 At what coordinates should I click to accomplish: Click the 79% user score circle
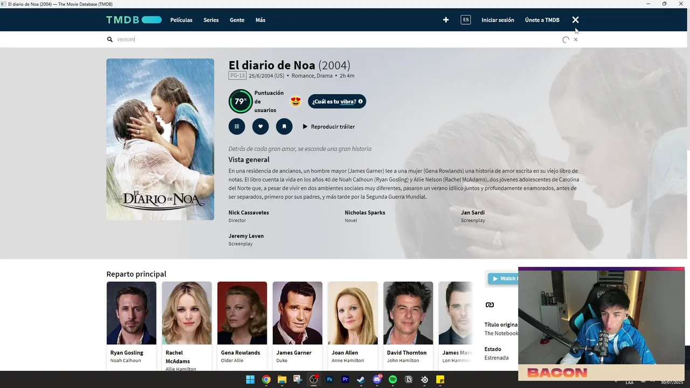tap(240, 101)
